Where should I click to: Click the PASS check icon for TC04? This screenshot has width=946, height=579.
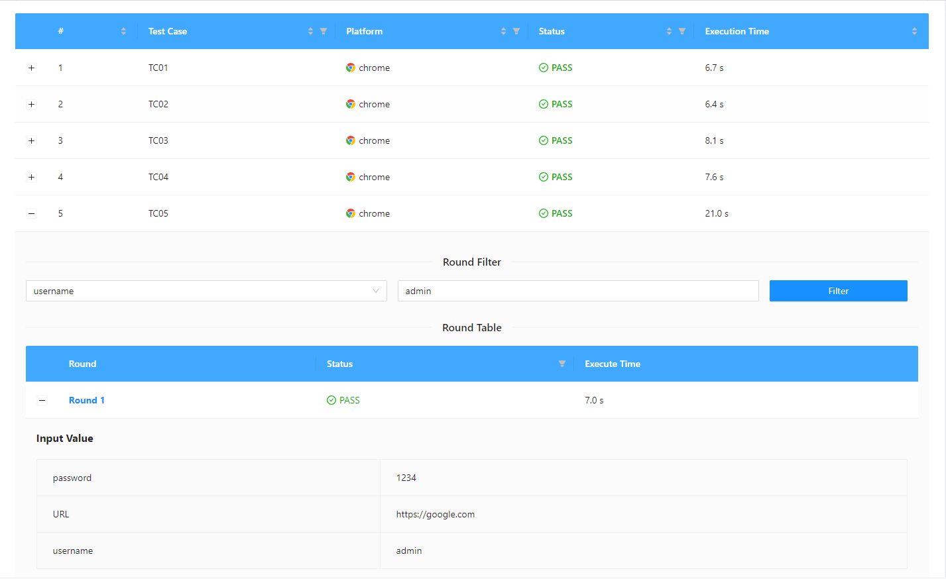[x=544, y=177]
